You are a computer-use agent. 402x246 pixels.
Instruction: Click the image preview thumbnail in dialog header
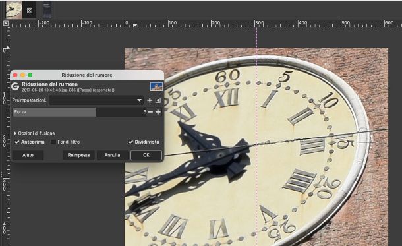point(156,86)
